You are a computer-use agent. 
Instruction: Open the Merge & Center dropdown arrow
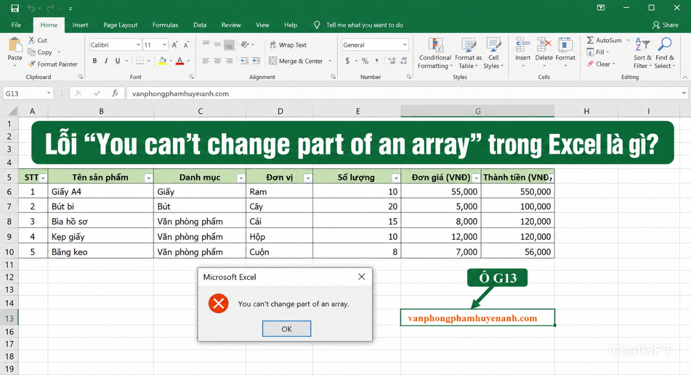pos(330,61)
